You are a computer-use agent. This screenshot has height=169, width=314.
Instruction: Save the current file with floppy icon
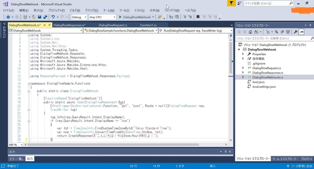point(40,17)
